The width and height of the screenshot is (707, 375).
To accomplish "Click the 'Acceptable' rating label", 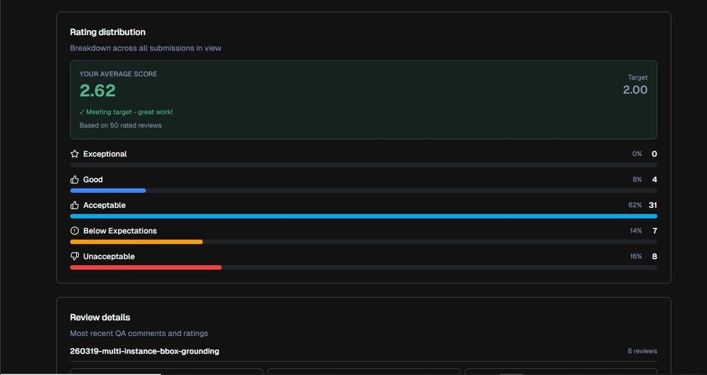I will click(104, 205).
